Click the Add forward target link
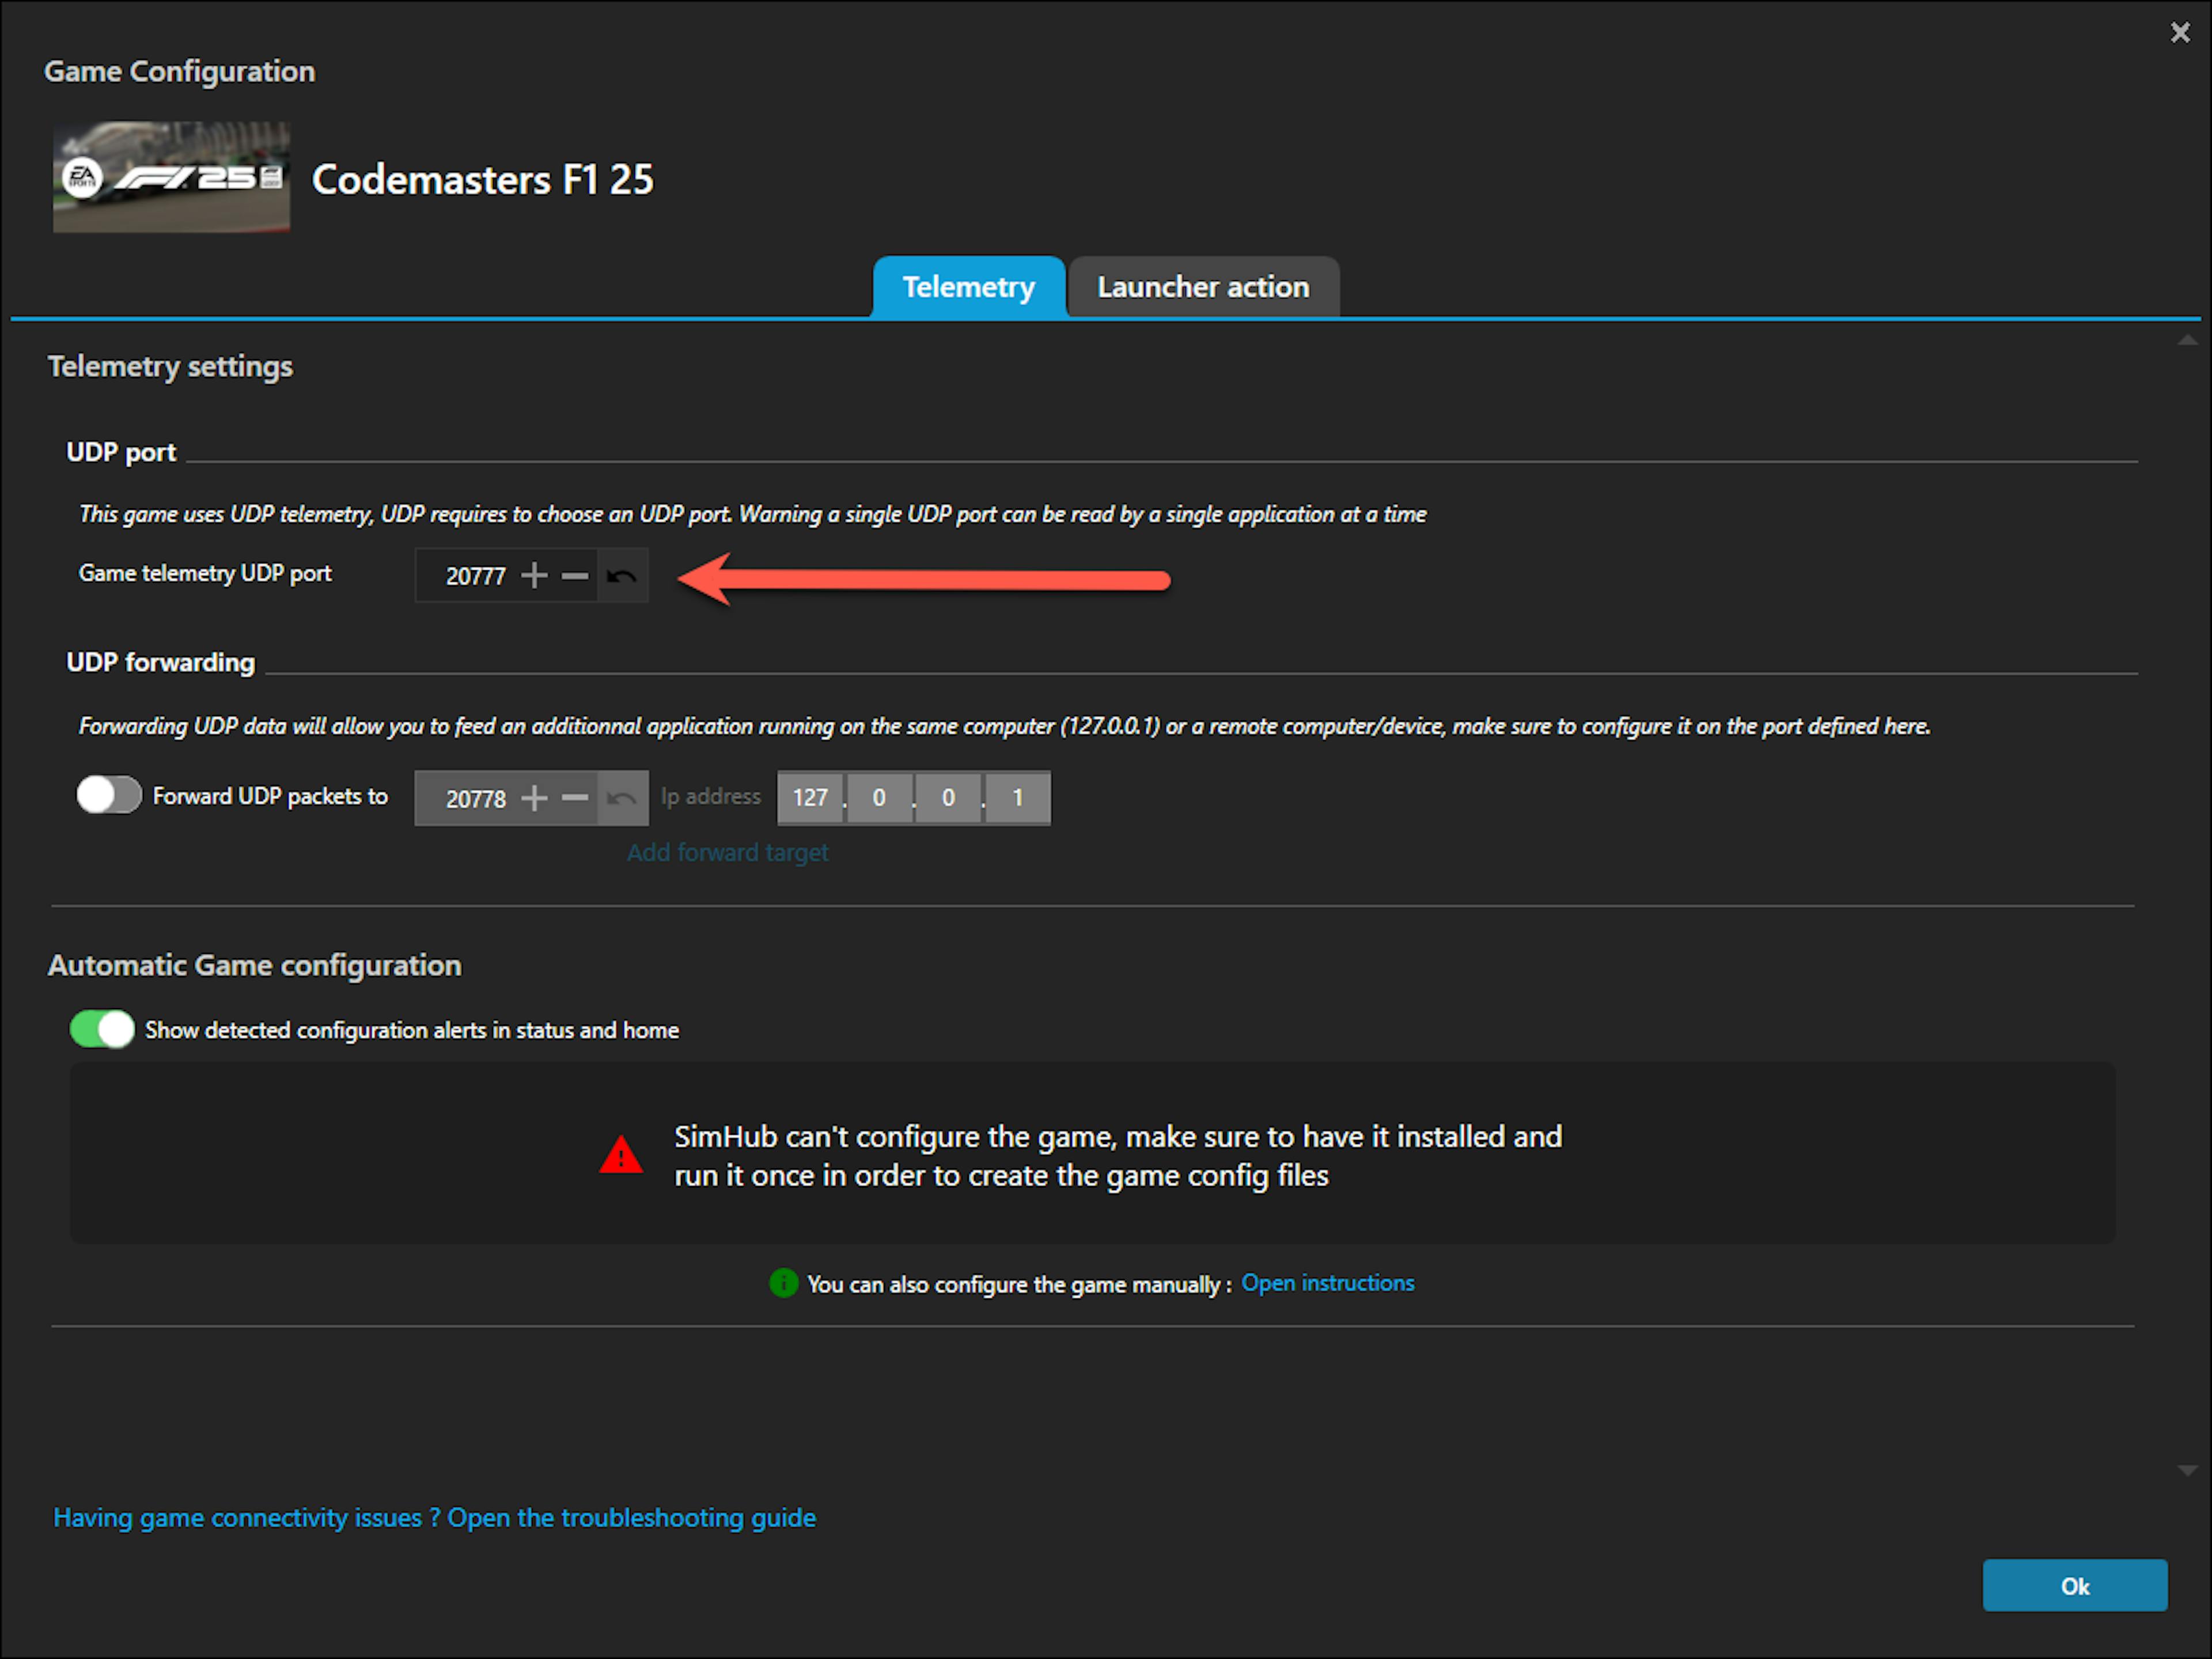 [x=727, y=853]
